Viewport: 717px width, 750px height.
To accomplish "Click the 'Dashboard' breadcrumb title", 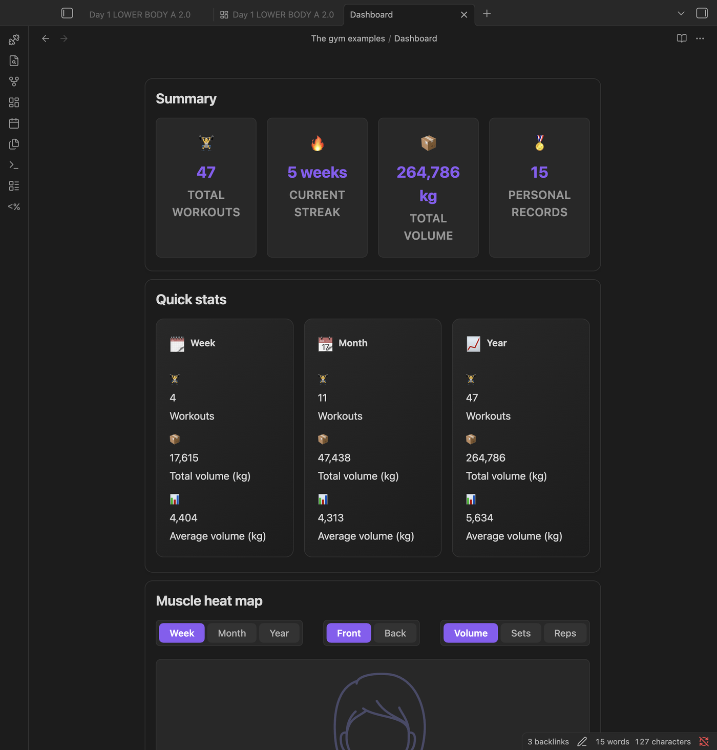I will tap(415, 38).
